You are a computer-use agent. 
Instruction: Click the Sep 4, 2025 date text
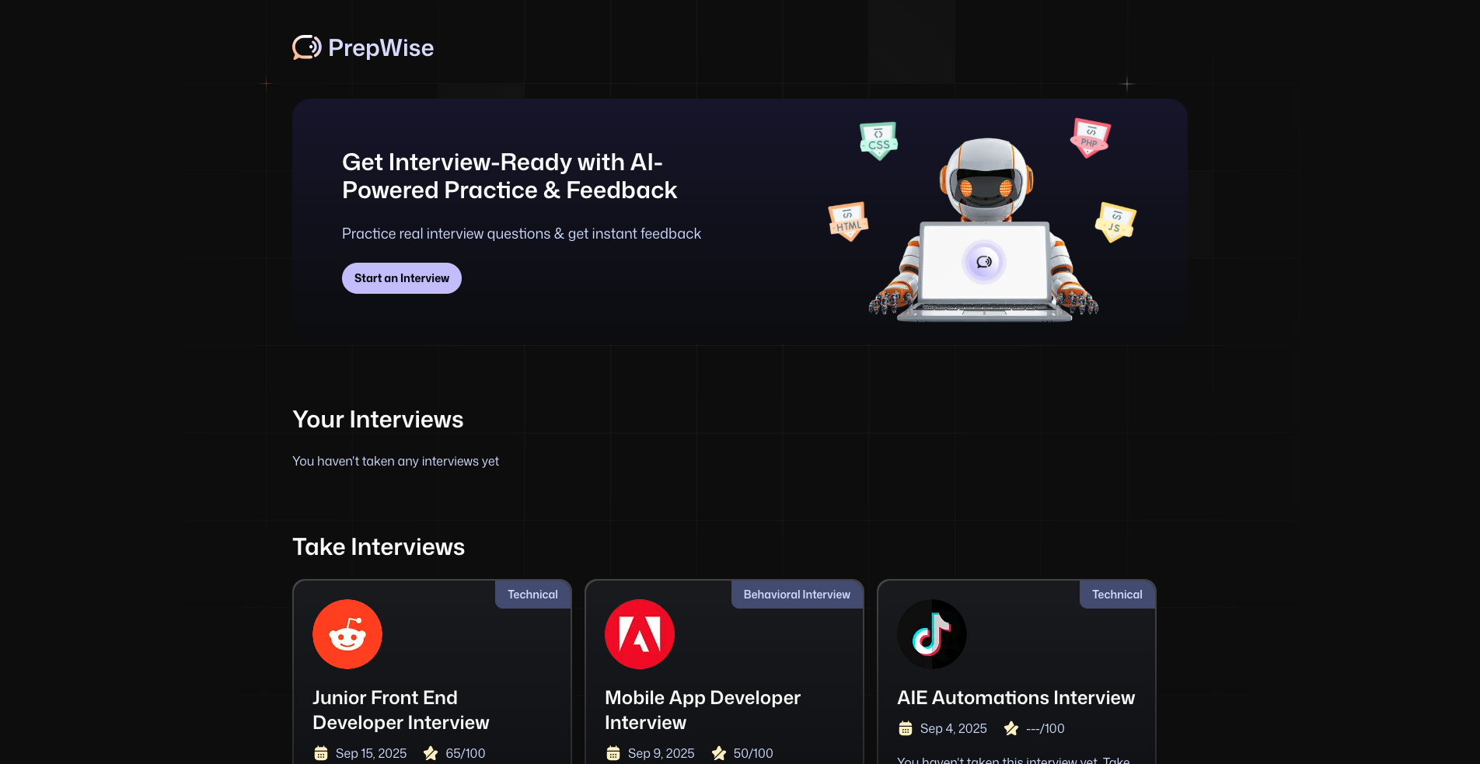click(x=954, y=728)
